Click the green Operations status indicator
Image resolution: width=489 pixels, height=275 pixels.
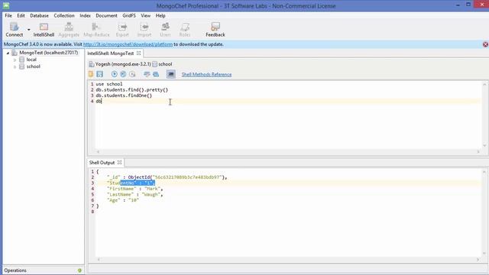coord(79,270)
